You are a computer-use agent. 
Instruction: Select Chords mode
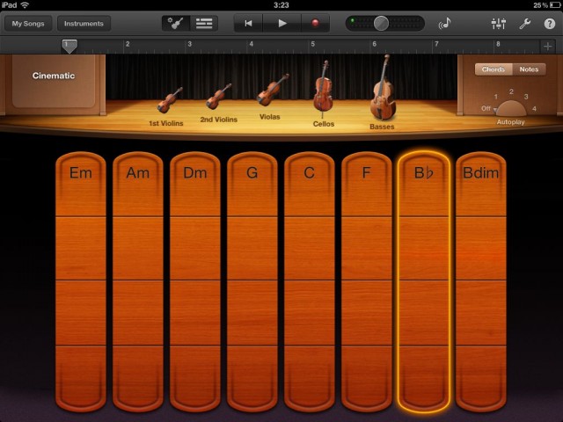[x=494, y=69]
